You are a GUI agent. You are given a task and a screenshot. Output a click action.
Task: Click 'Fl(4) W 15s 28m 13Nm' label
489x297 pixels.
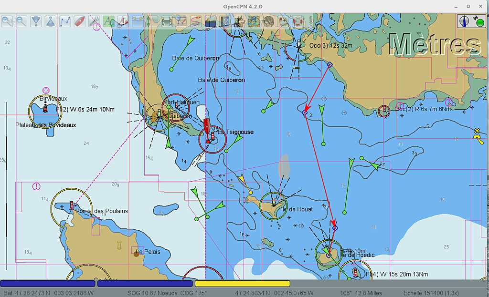pos(397,274)
